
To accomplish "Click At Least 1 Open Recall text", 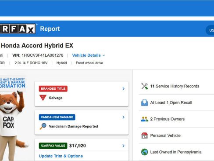I will point(171,102).
